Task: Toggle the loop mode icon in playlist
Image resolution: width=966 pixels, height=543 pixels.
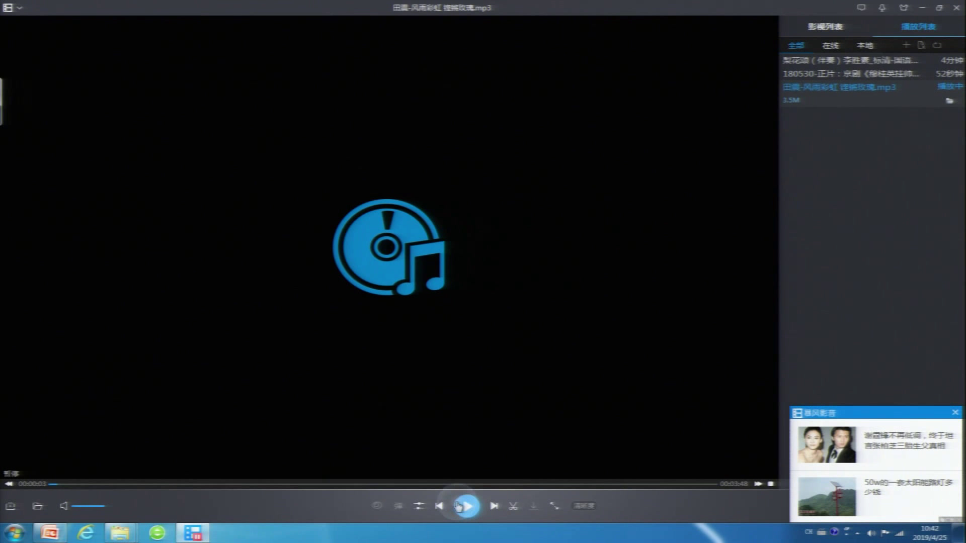Action: click(x=937, y=45)
